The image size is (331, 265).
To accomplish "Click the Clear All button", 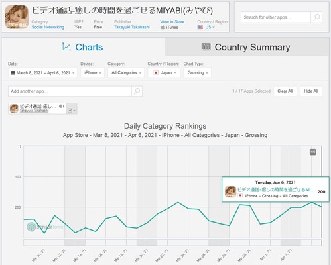I will [285, 91].
